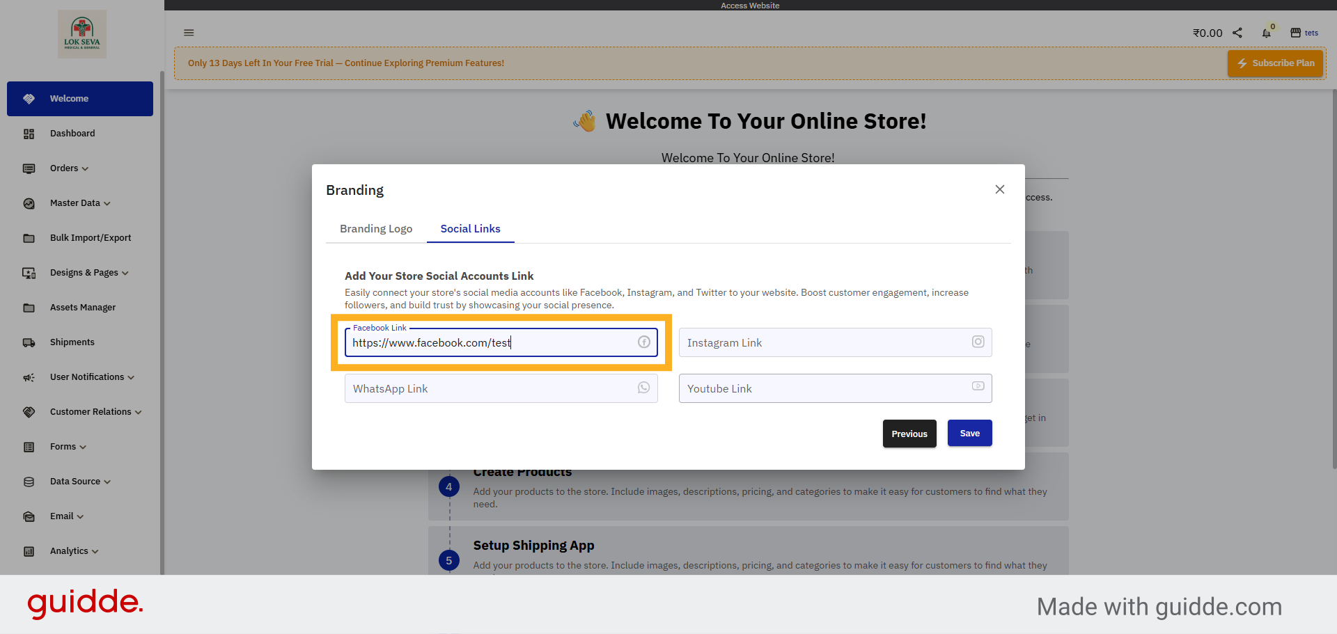Viewport: 1337px width, 634px height.
Task: Click the Instagram icon in Instagram Link field
Action: pos(978,342)
